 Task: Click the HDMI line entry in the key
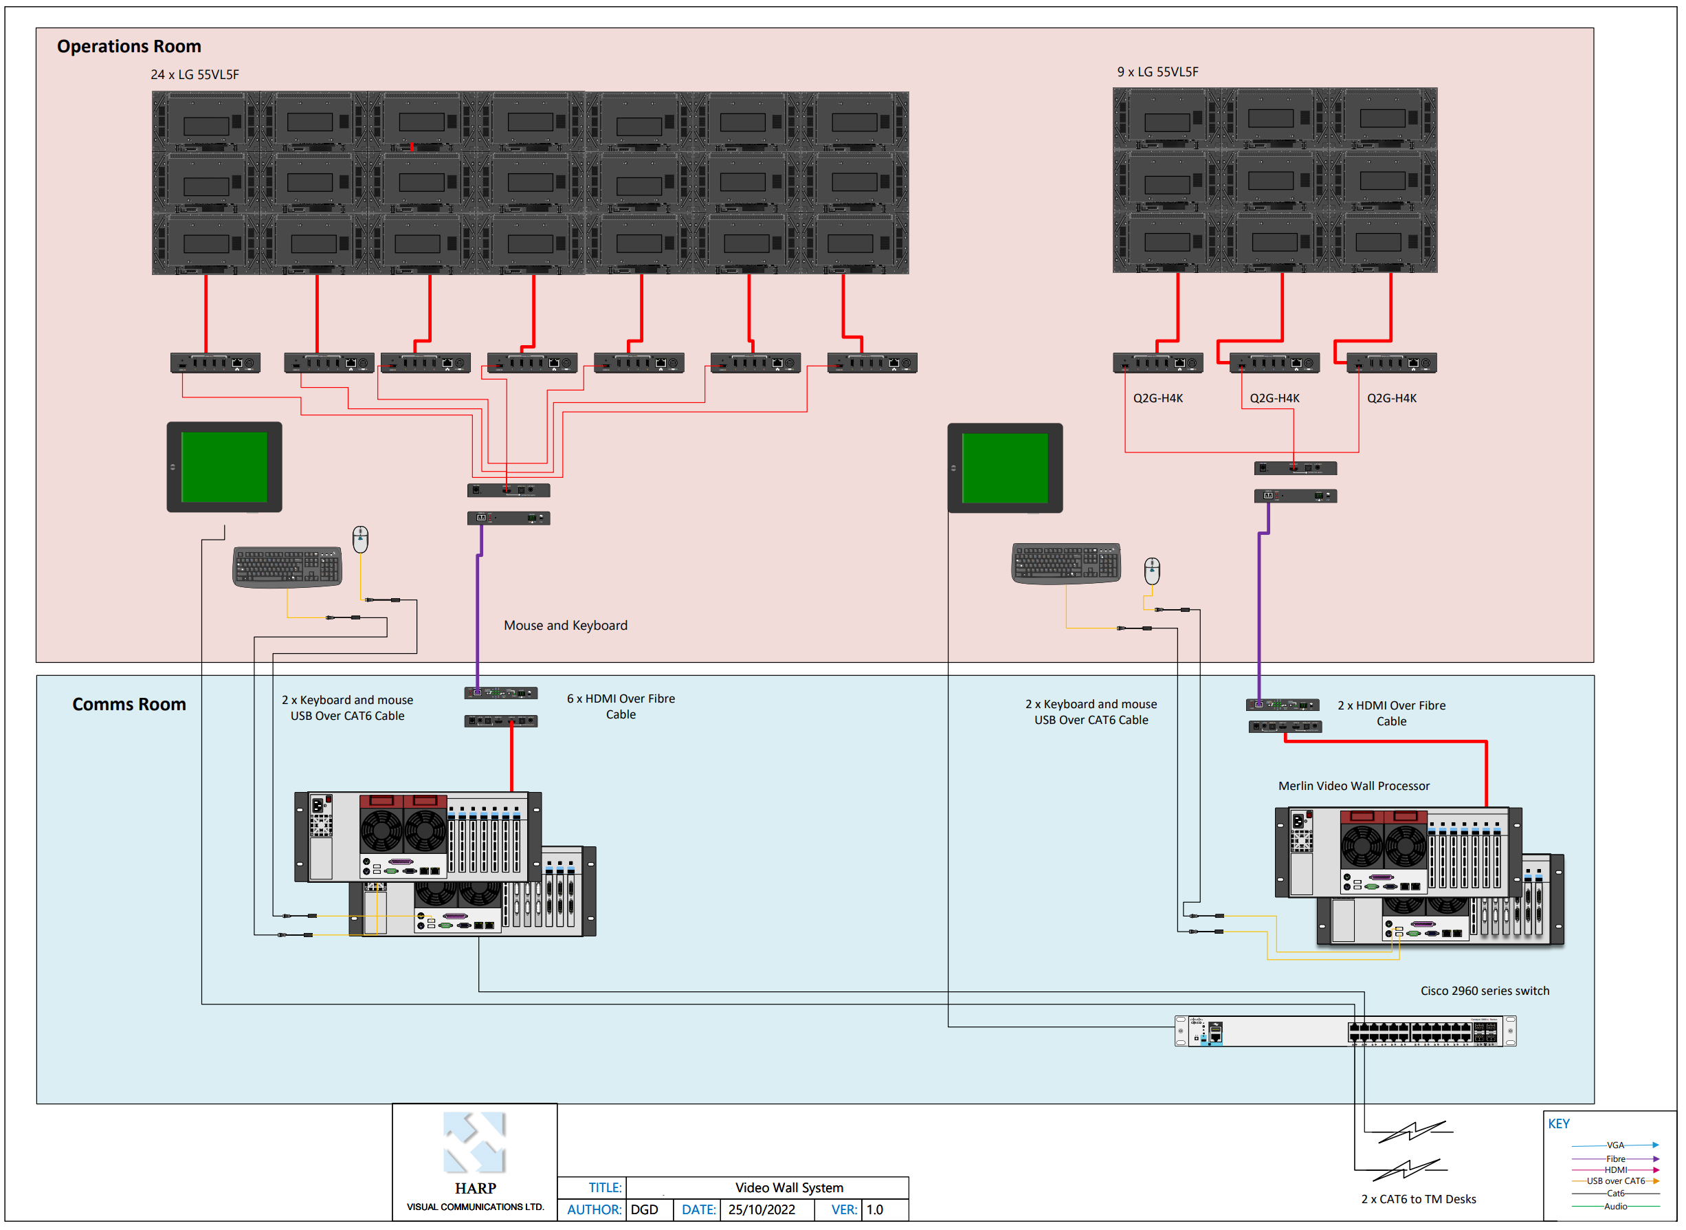[1615, 1170]
